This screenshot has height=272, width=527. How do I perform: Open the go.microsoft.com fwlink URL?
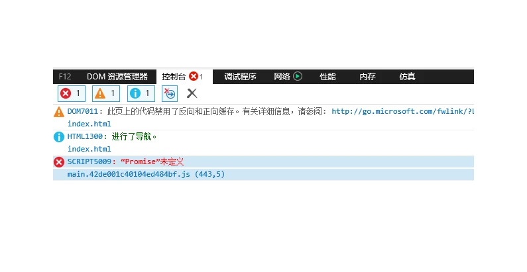402,111
